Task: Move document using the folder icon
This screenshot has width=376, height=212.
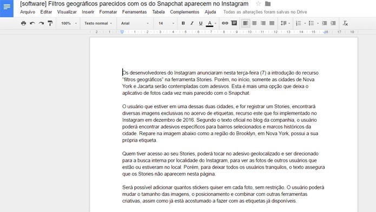Action: pos(268,4)
